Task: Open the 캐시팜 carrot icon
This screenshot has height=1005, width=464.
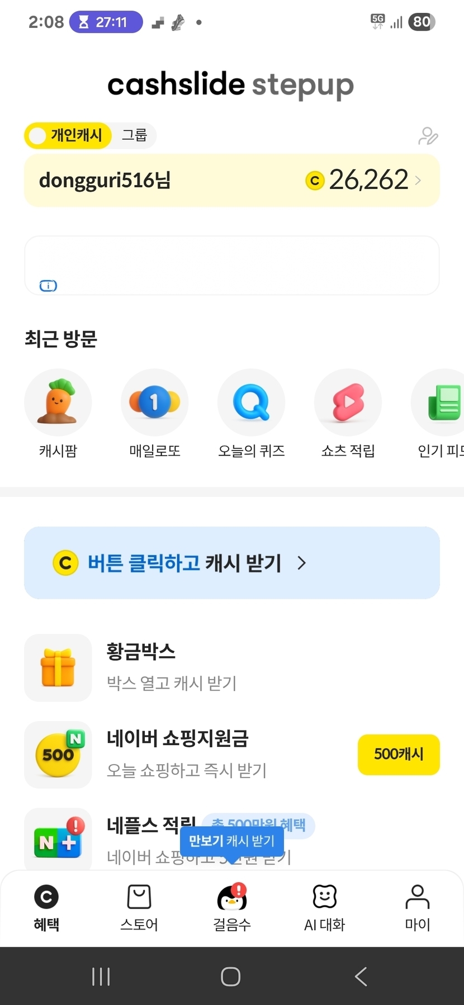Action: [x=58, y=402]
